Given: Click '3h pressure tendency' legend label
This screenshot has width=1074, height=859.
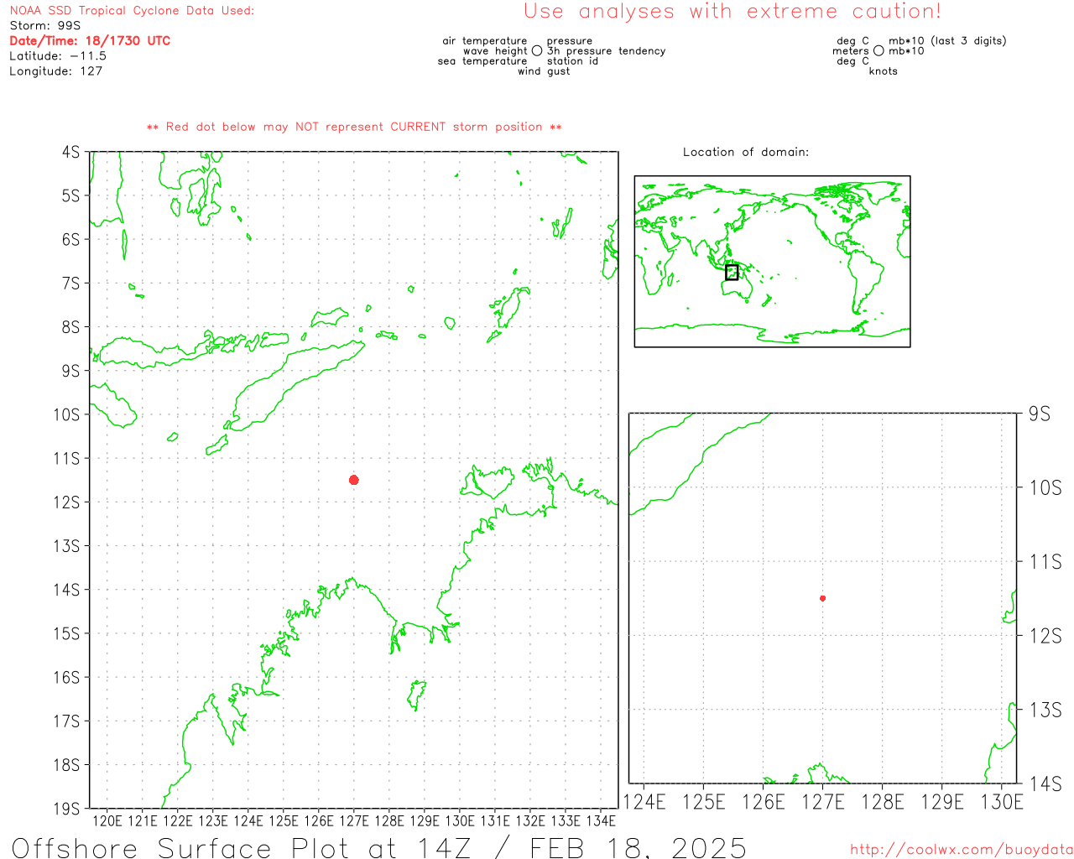Looking at the screenshot, I should click(x=606, y=51).
